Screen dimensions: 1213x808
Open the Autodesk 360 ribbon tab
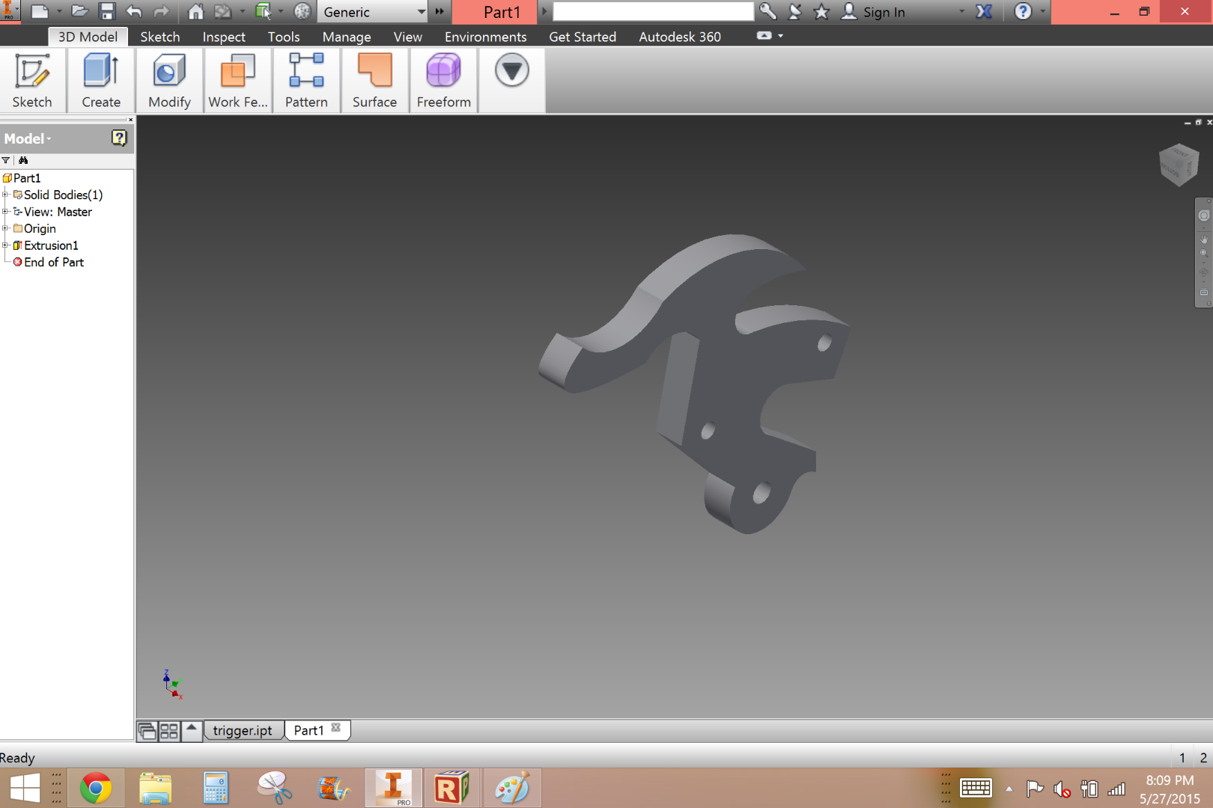coord(680,37)
